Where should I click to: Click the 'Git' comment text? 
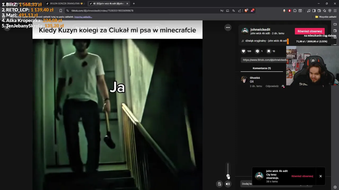(x=252, y=82)
